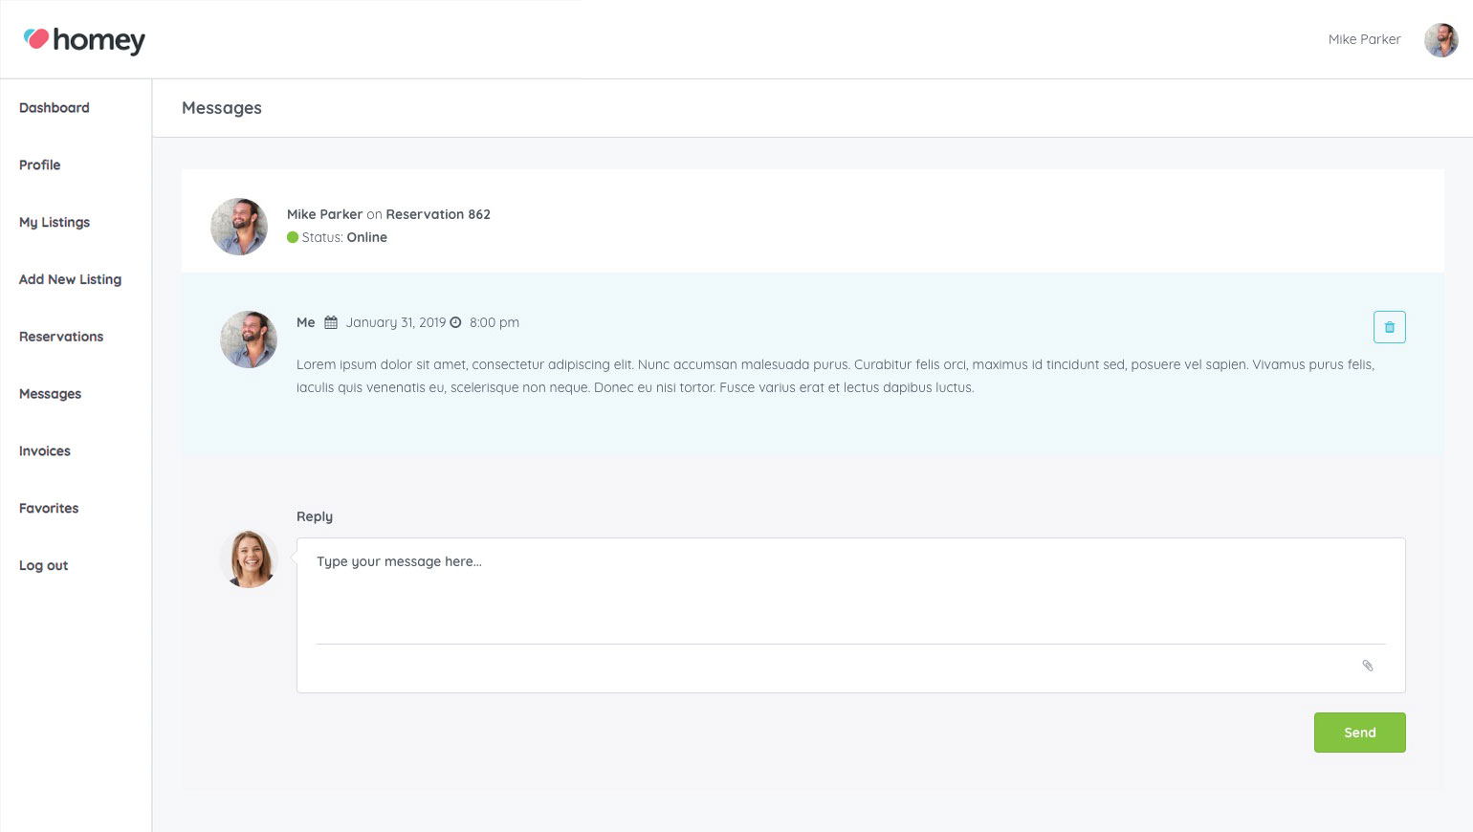
Task: Click Mike Parker's avatar in conversation header
Action: [239, 227]
